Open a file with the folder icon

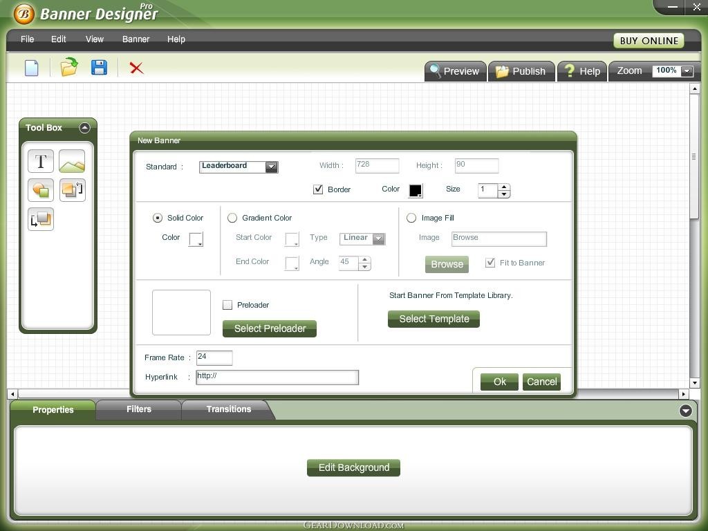69,67
